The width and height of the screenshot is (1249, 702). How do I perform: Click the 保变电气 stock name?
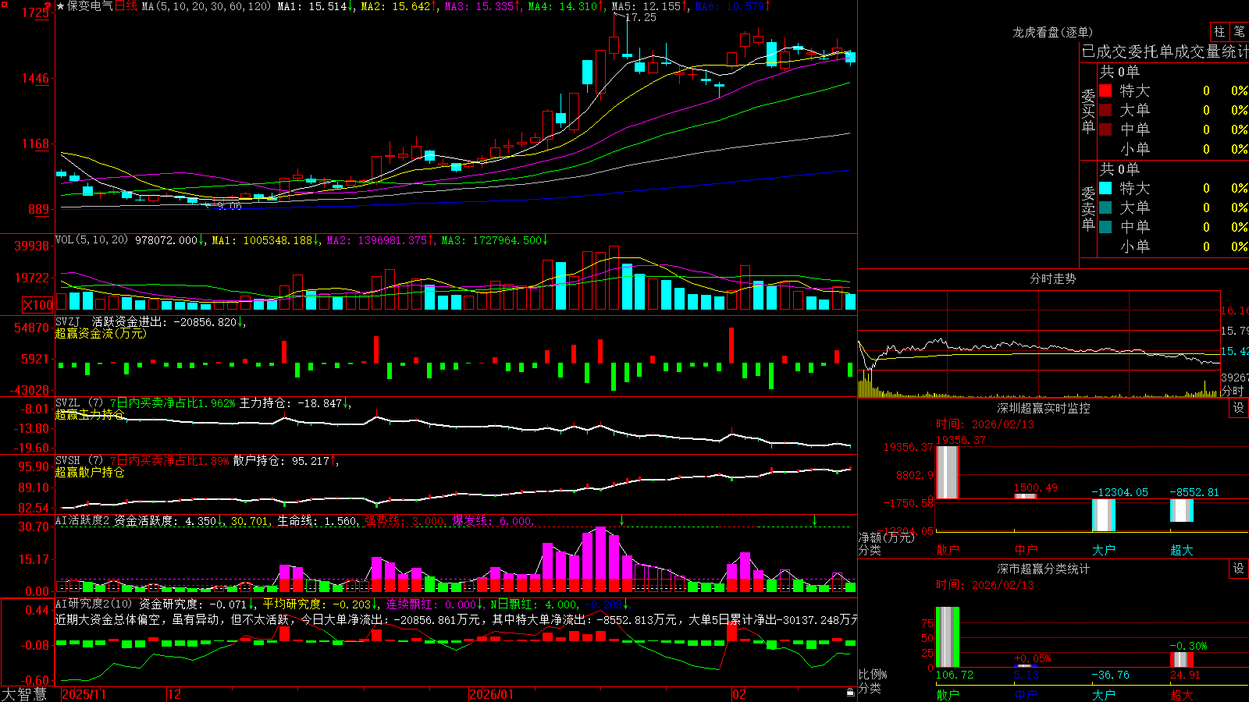point(90,6)
